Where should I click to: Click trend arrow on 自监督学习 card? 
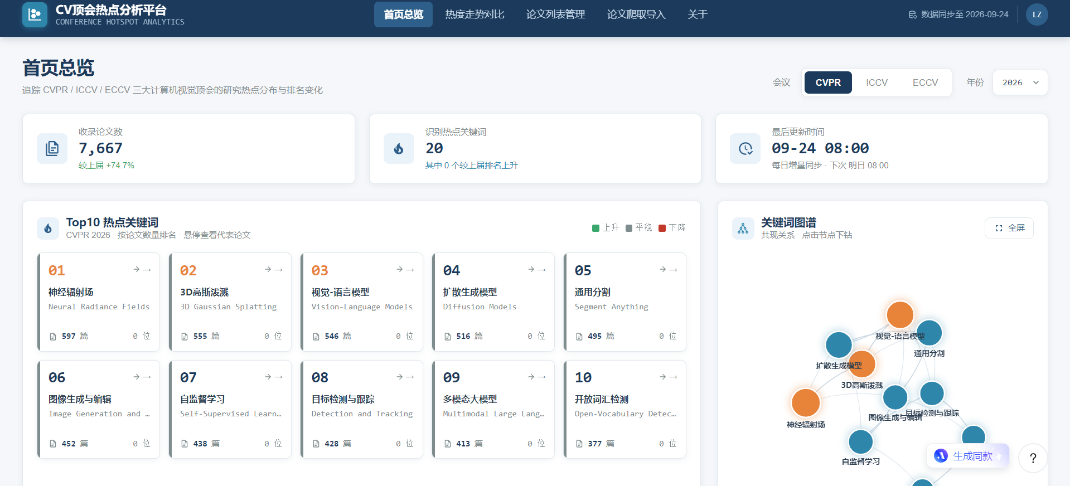click(x=274, y=377)
